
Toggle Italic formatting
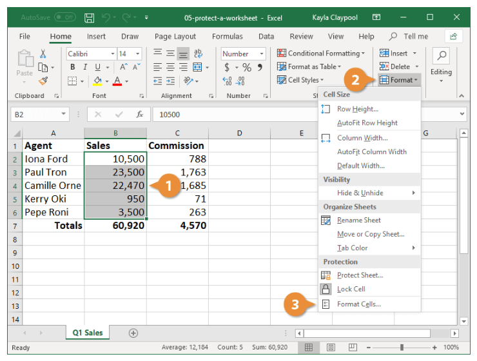tap(85, 67)
